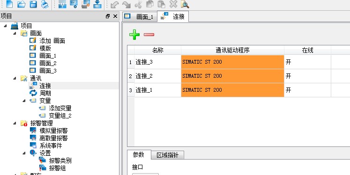Click the undo arrow toolbar icon
Image resolution: width=350 pixels, height=175 pixels.
(115, 4)
